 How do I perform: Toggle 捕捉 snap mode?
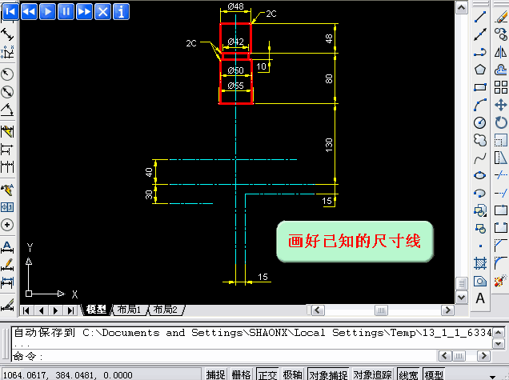215,375
